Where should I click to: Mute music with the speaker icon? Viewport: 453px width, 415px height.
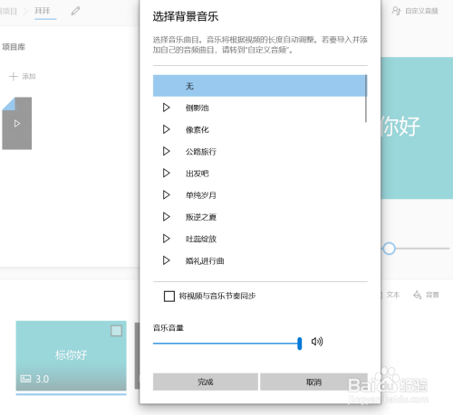[x=317, y=342]
